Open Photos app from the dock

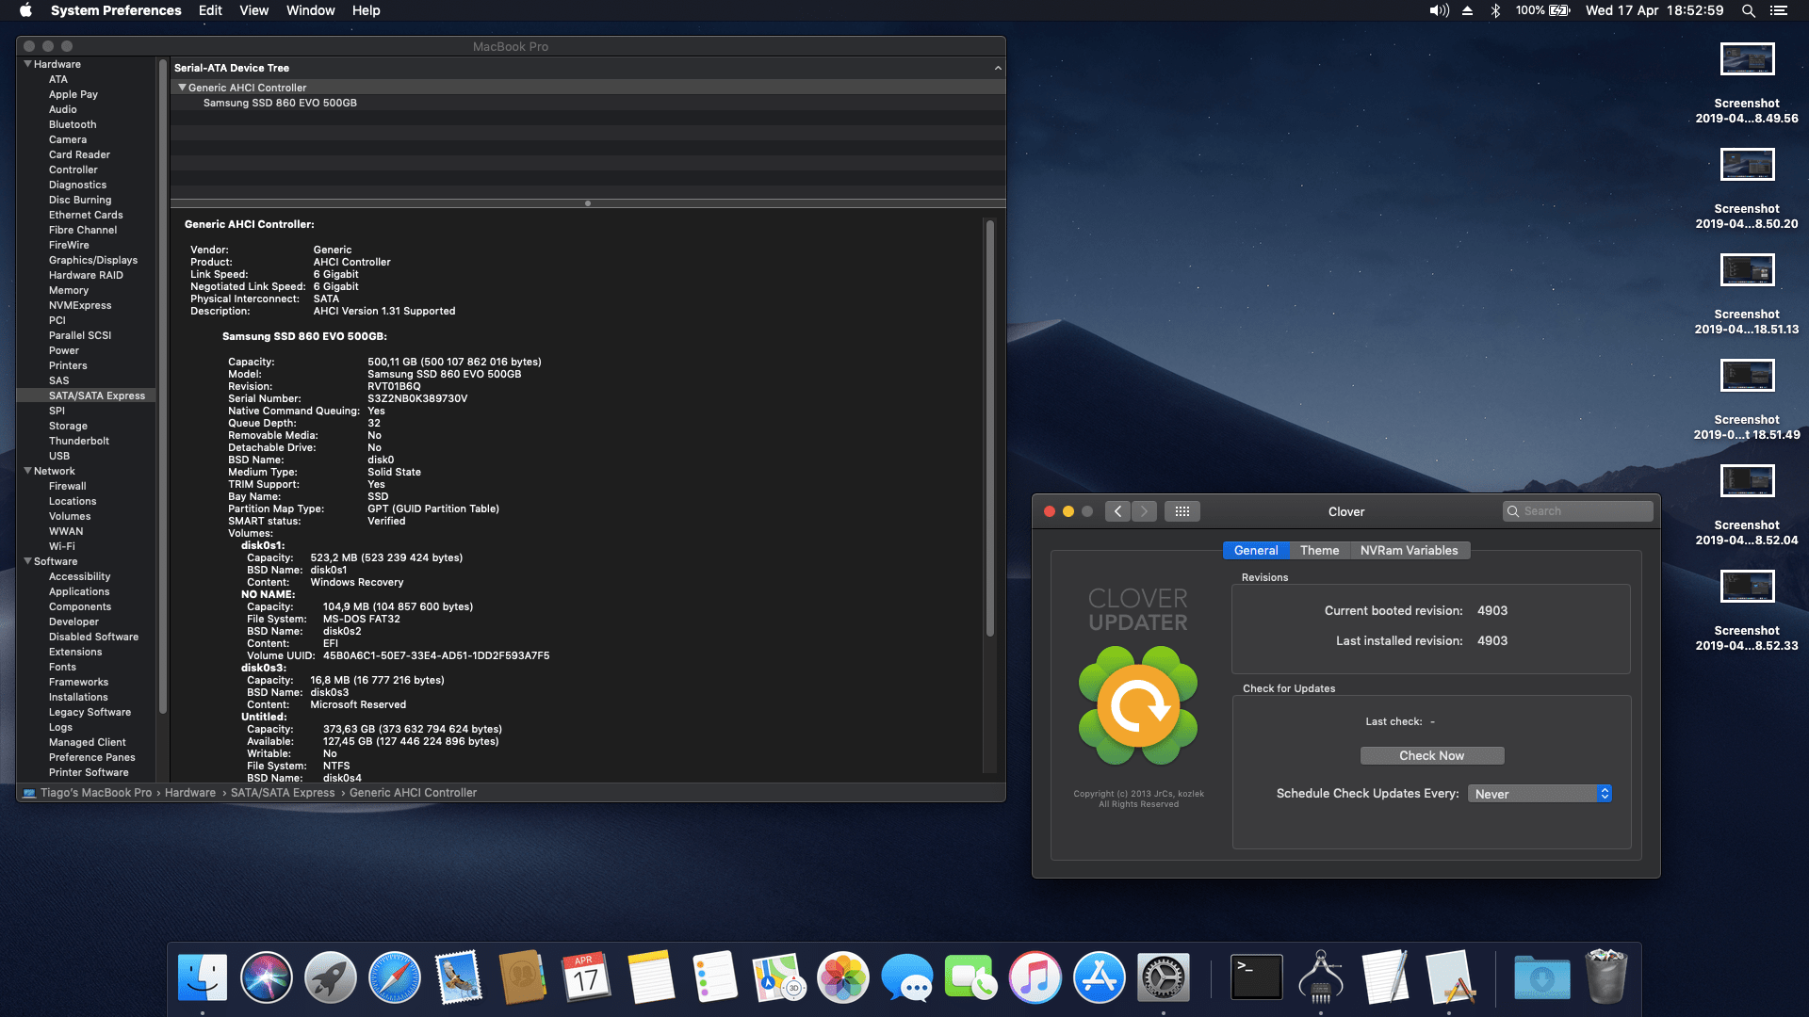coord(842,977)
